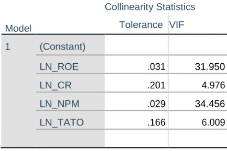Click the Collinearity Statistics header
Screen dimensions: 227x151
click(x=150, y=7)
